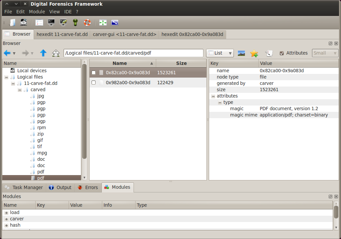Open the Python console toolbar icon
341x239 pixels.
coord(63,22)
